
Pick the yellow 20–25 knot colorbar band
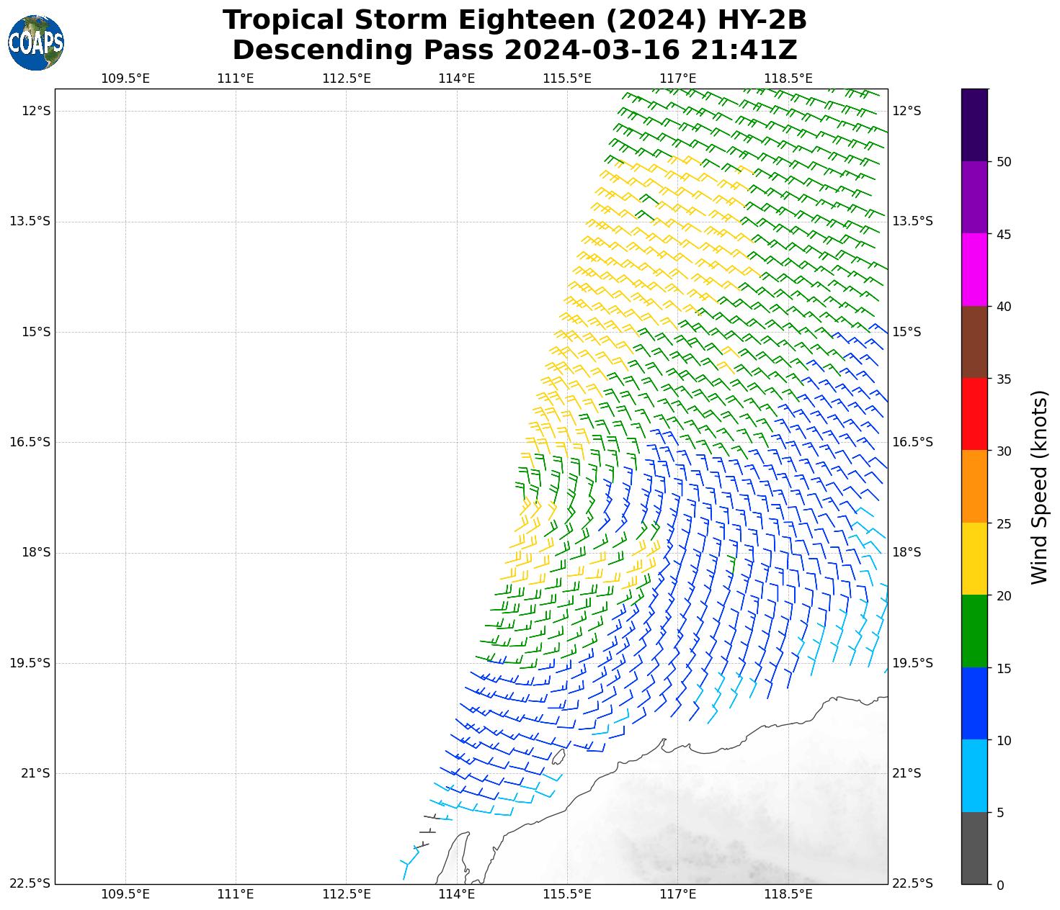click(x=974, y=559)
